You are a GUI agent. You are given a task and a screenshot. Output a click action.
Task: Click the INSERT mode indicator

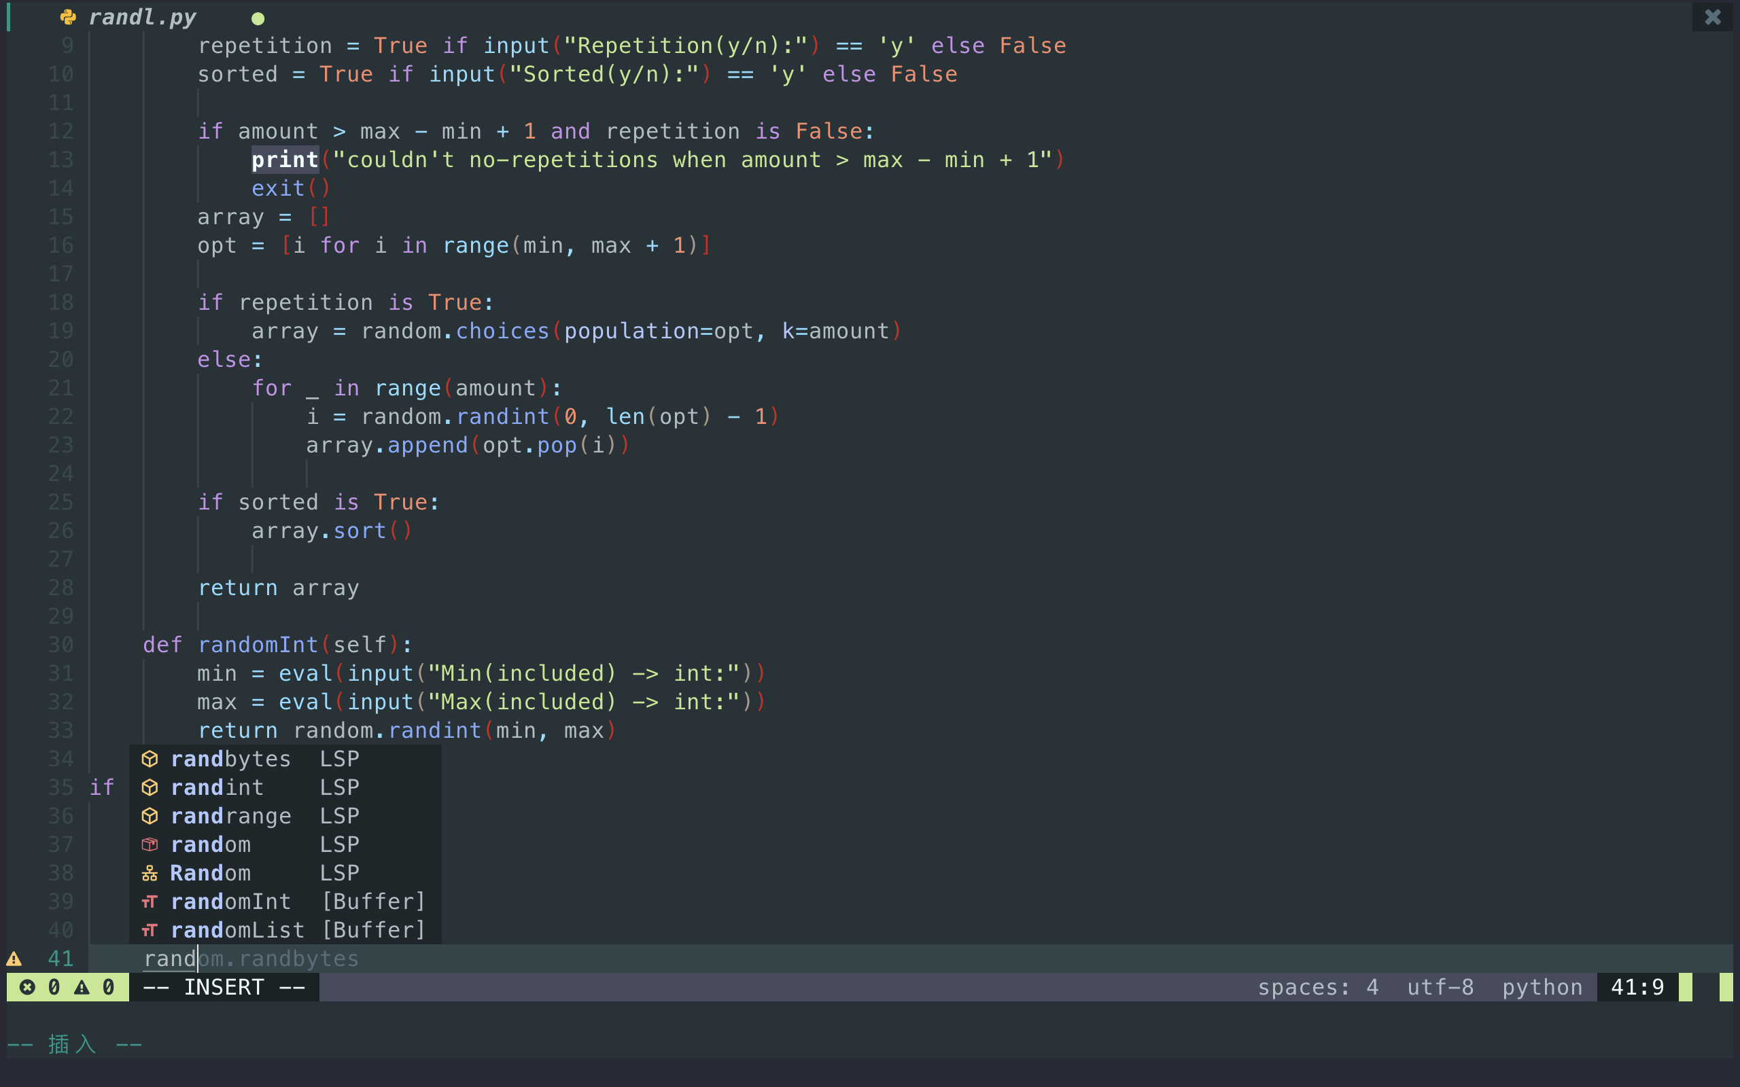tap(224, 987)
